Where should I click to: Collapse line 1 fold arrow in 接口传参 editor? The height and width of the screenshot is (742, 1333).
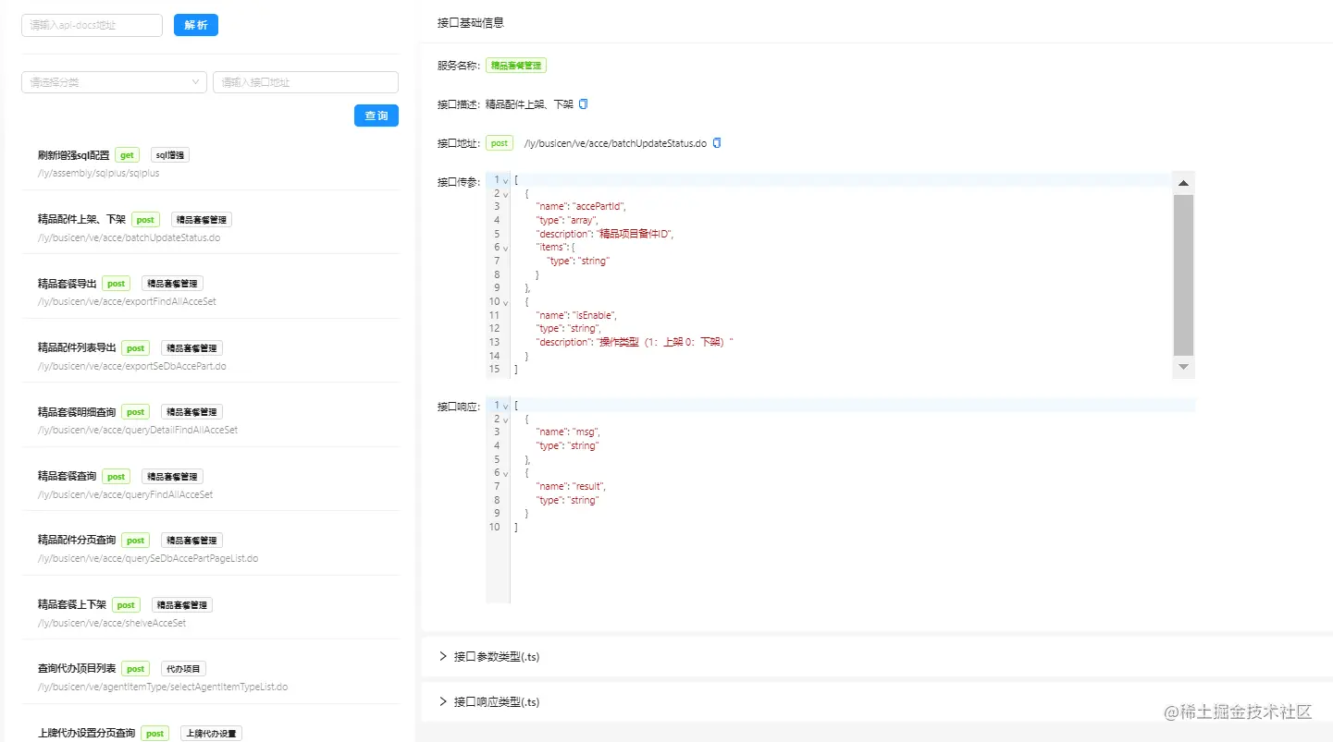pyautogui.click(x=505, y=180)
